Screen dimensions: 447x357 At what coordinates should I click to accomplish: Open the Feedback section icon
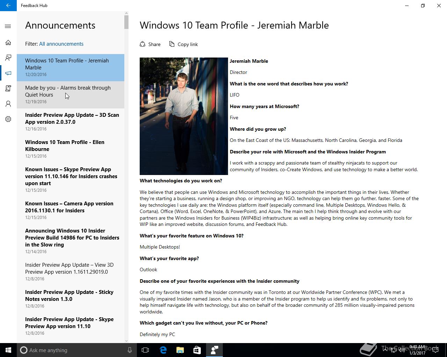tap(8, 58)
